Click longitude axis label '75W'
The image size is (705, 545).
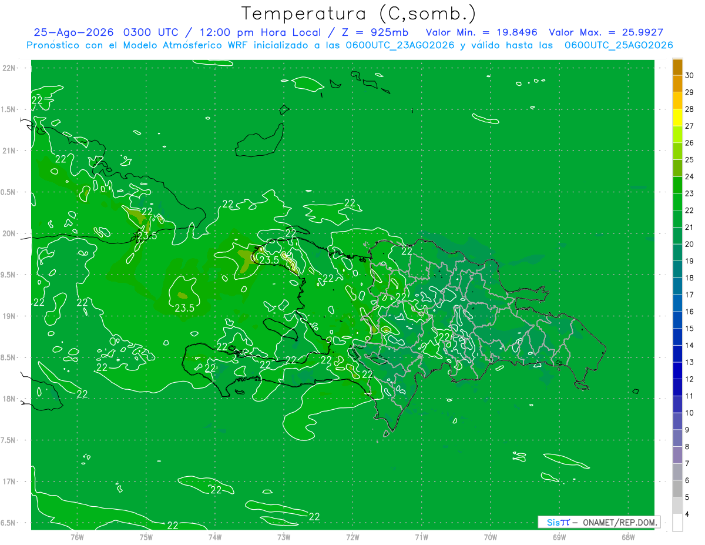pyautogui.click(x=146, y=537)
